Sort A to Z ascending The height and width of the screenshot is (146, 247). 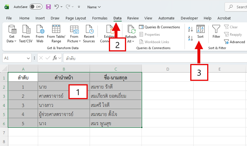(x=191, y=29)
